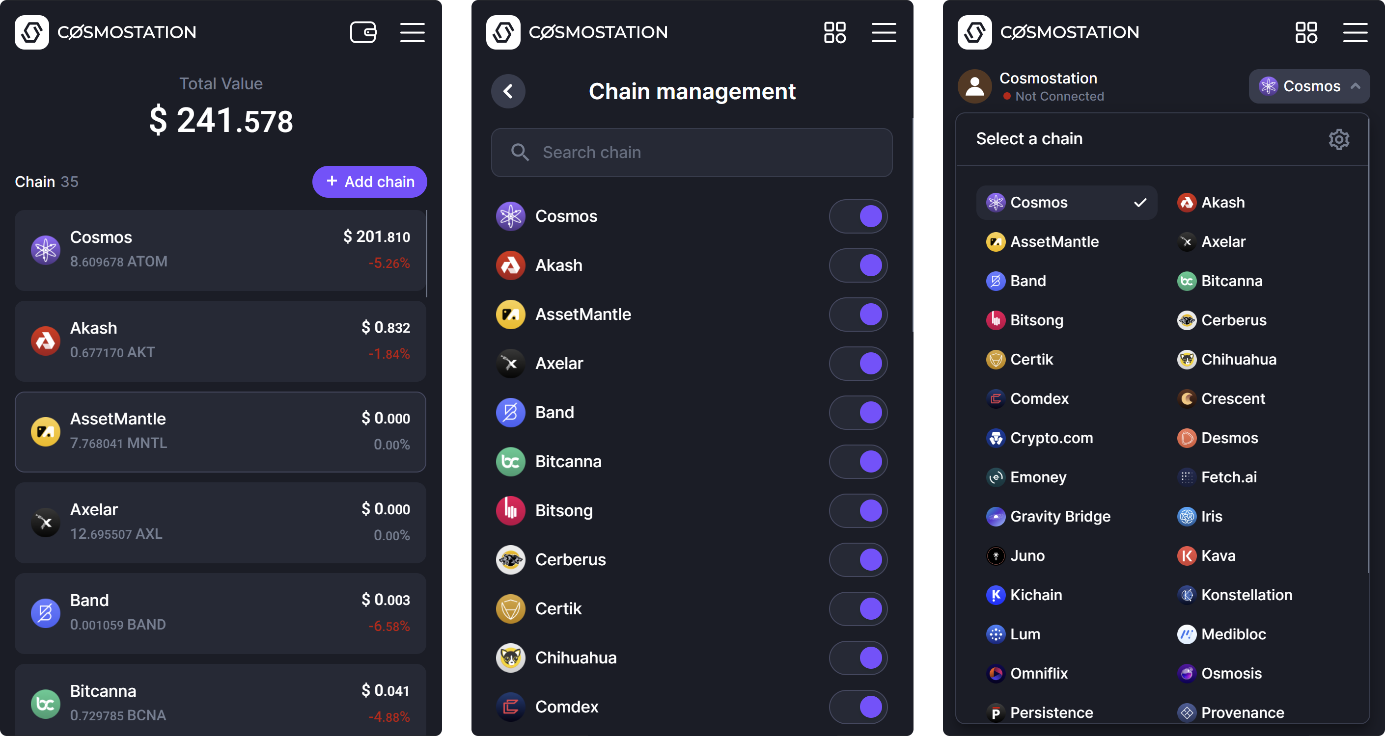
Task: Open the Bitcanna card with 0.729785 BCNA
Action: [221, 700]
